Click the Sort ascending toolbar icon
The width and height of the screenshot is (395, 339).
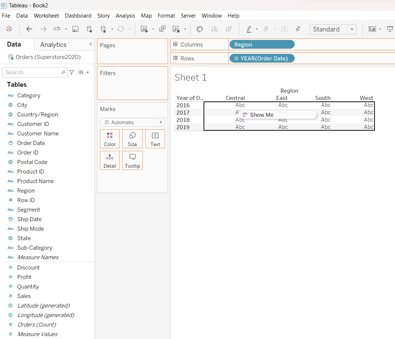(x=215, y=29)
